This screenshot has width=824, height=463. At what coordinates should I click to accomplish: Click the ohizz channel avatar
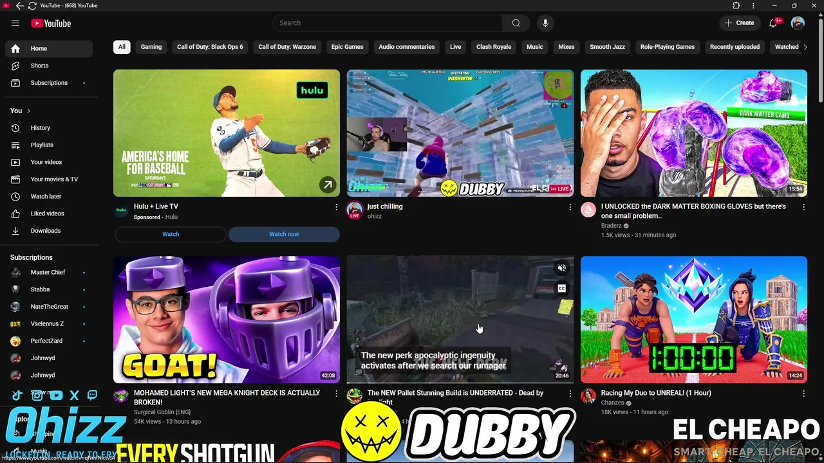[354, 210]
